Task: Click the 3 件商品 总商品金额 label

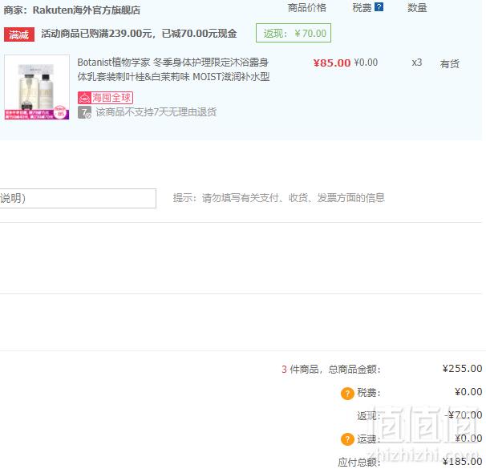Action: (x=330, y=370)
